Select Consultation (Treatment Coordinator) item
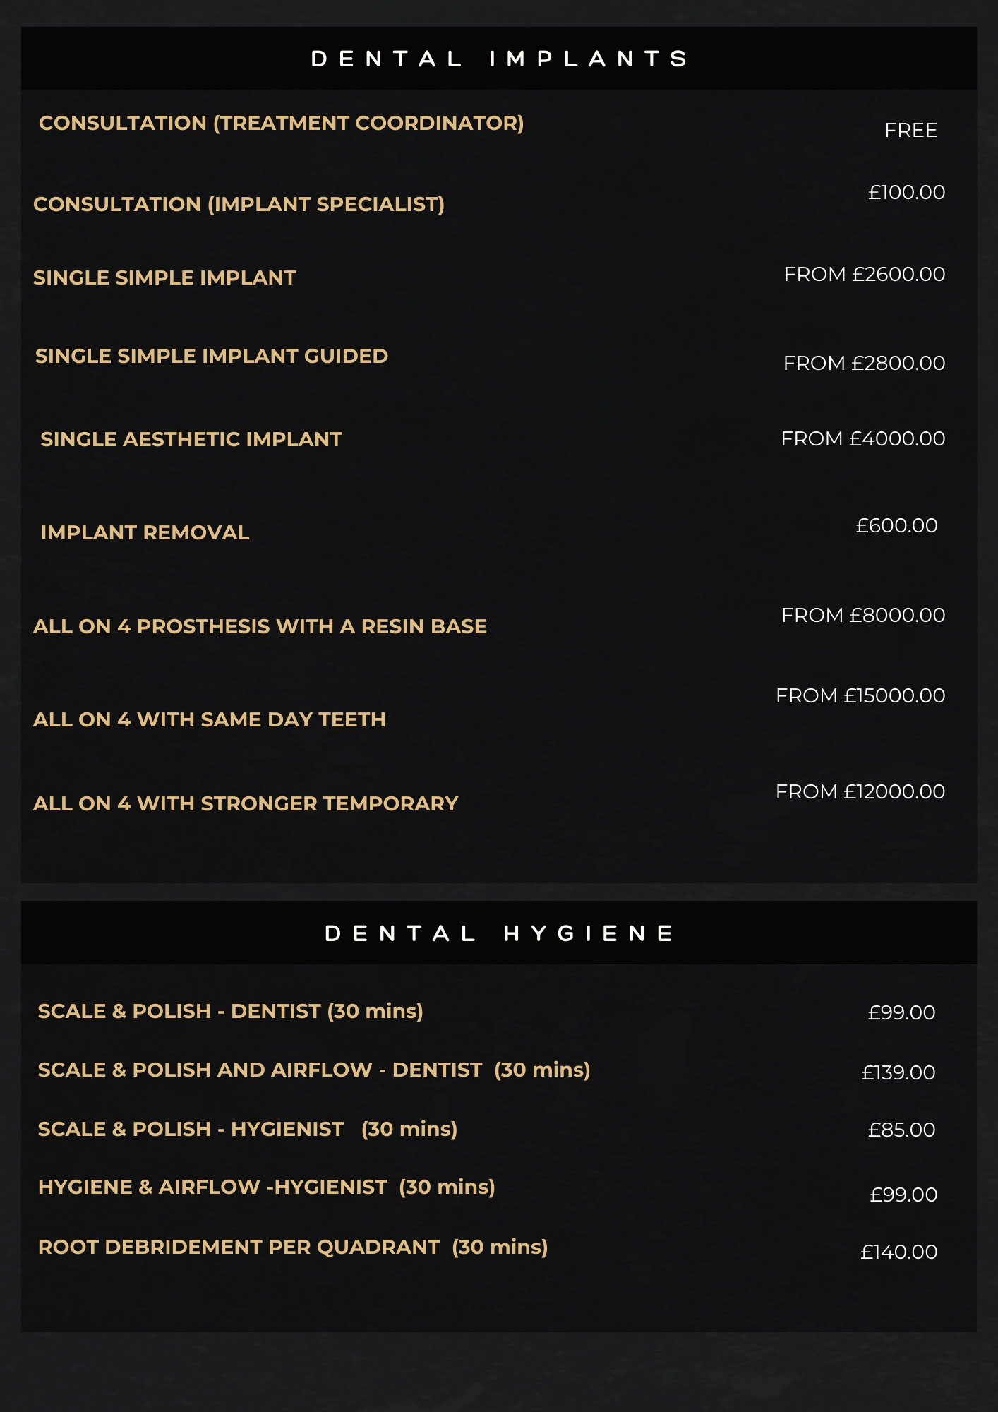This screenshot has width=998, height=1412. [282, 124]
